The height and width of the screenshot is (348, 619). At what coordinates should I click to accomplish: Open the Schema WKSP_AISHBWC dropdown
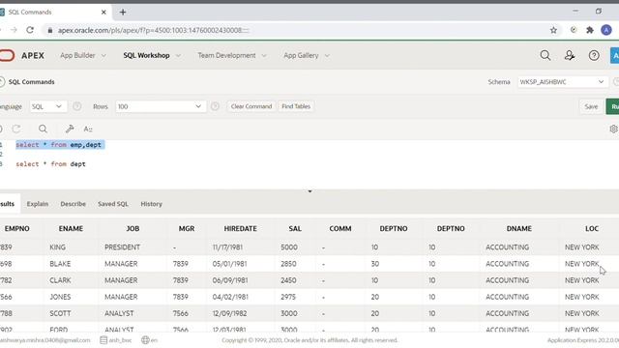[x=562, y=81]
